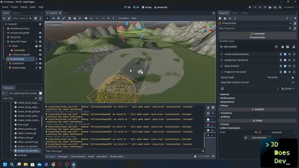Open the Transform menu in viewport toolbar
This screenshot has width=299, height=168.
pyautogui.click(x=123, y=18)
